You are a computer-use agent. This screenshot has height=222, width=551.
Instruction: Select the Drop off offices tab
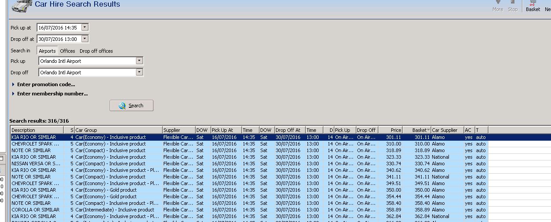point(96,51)
